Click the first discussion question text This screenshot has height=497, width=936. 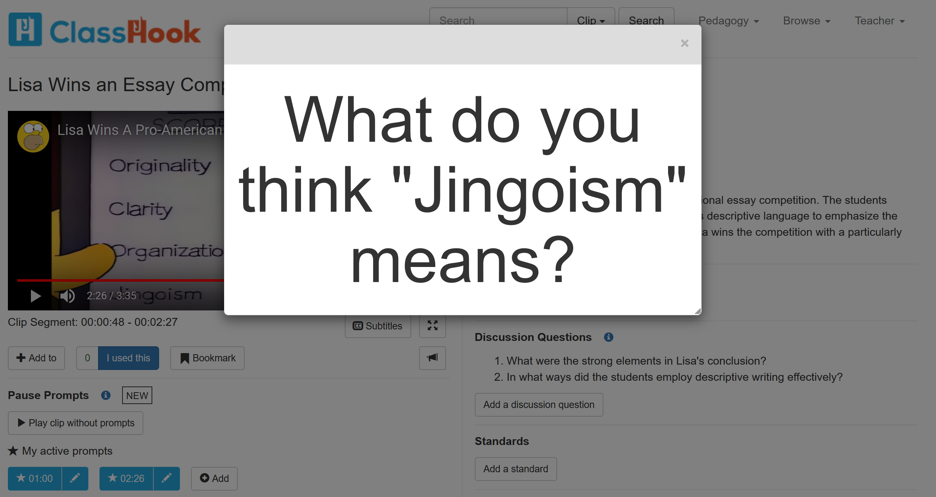[636, 361]
